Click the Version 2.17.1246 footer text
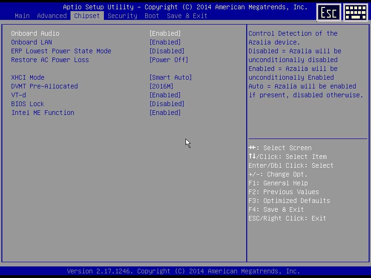 tap(184, 271)
